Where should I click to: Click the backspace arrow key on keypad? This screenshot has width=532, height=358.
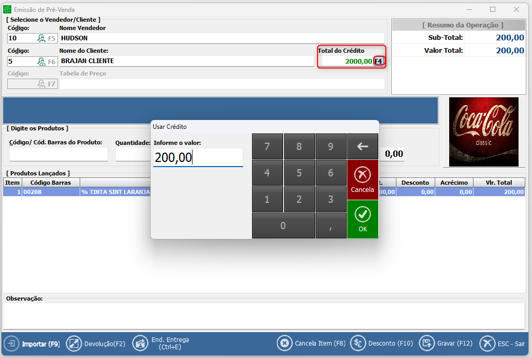click(363, 146)
